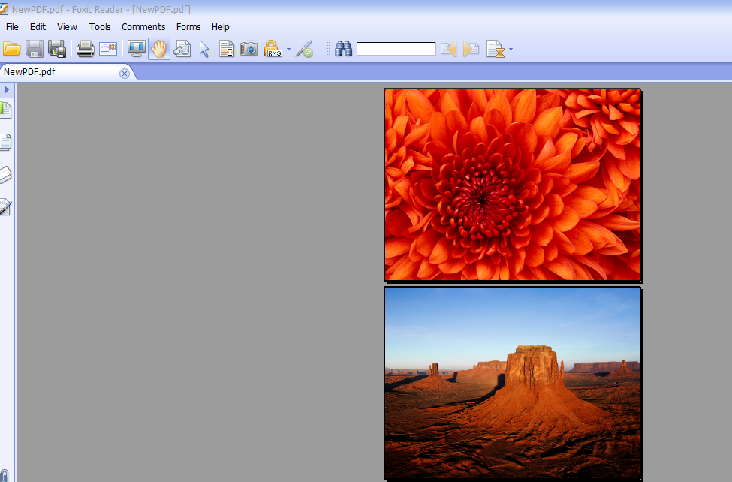Click the binoculars Search icon
This screenshot has height=482, width=732.
(343, 49)
